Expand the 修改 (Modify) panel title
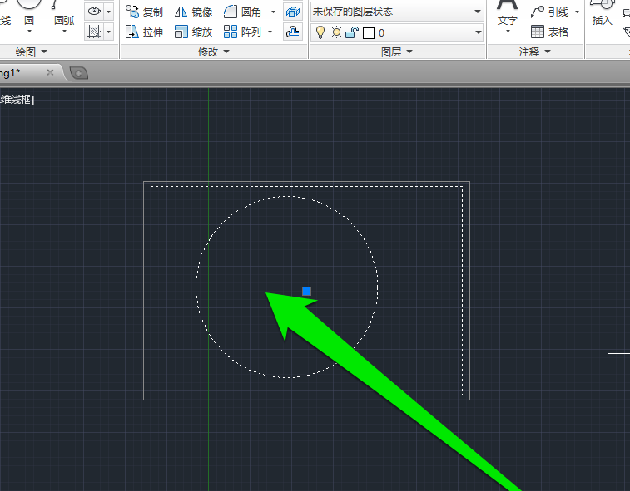The image size is (630, 491). tap(213, 52)
